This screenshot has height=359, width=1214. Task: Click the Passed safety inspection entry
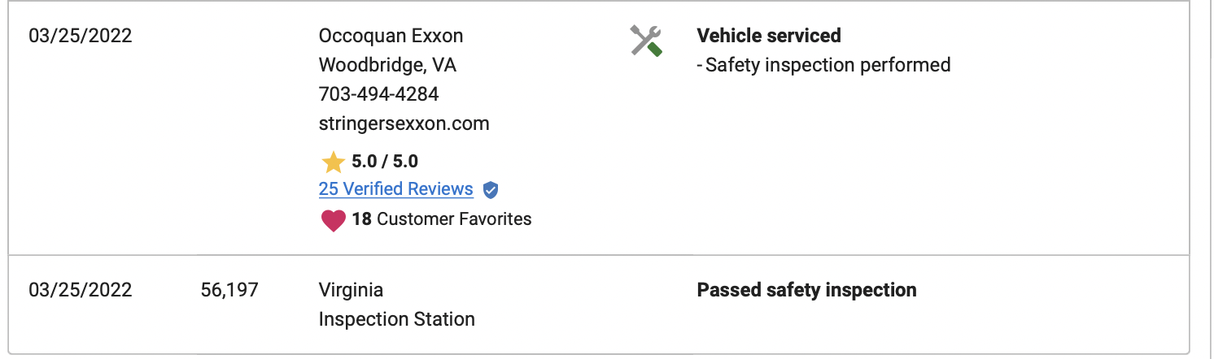(x=807, y=290)
